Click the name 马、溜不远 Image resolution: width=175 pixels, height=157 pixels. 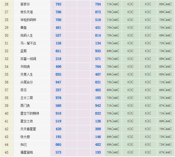coord(28,43)
